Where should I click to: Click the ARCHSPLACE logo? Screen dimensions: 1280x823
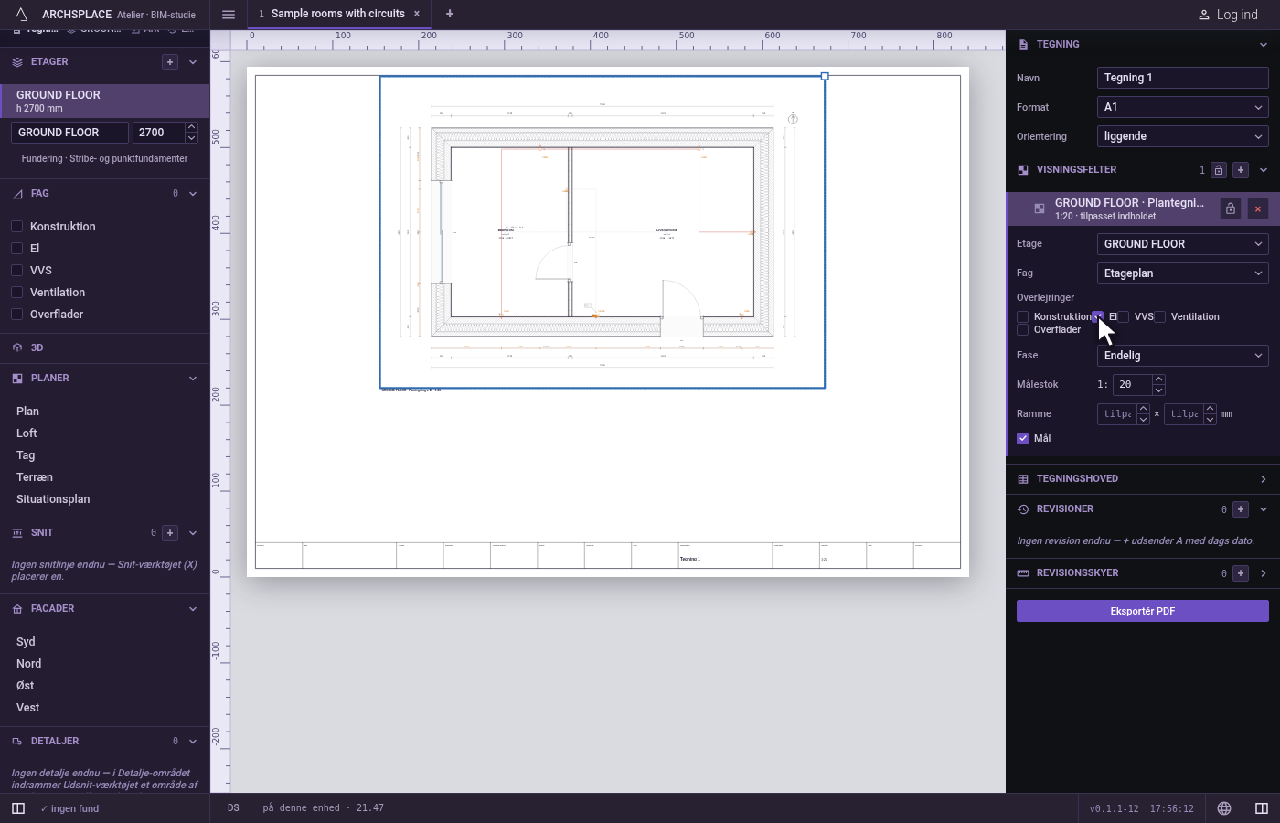point(22,15)
